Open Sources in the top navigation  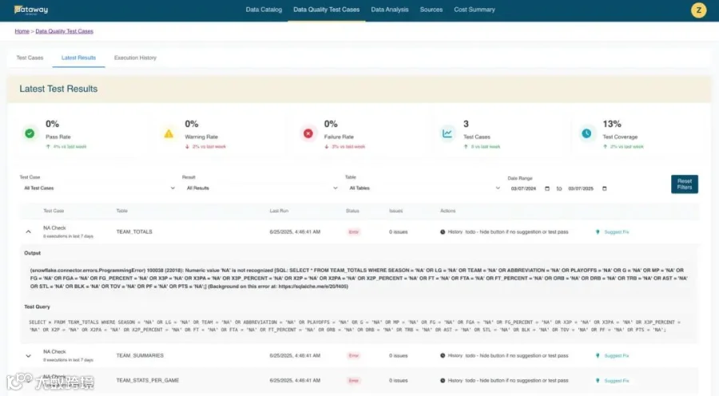tap(431, 10)
